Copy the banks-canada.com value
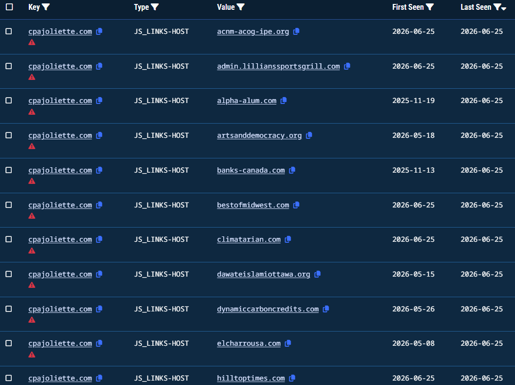The height and width of the screenshot is (385, 515). (x=292, y=170)
